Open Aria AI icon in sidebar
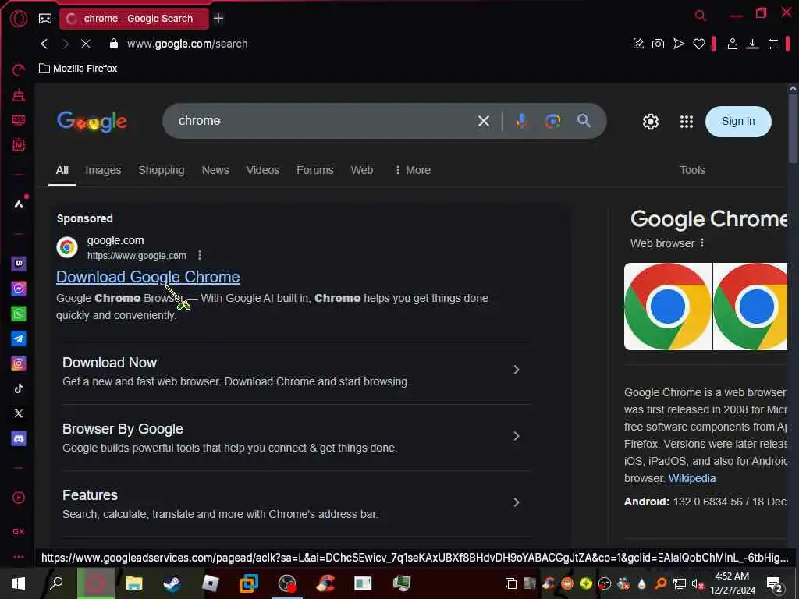 19,204
